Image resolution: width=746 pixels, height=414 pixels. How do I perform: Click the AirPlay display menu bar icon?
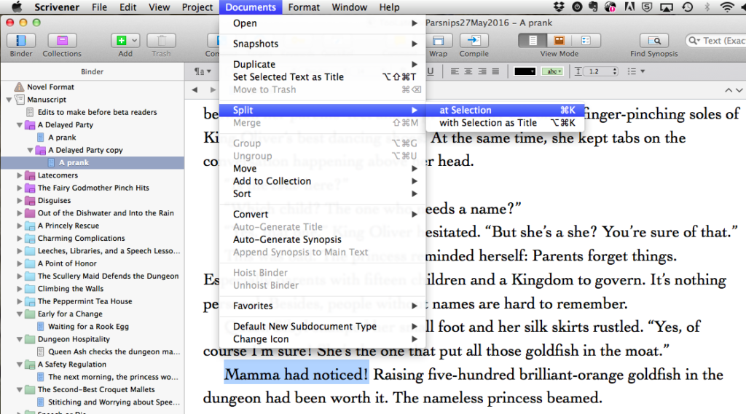tap(667, 7)
